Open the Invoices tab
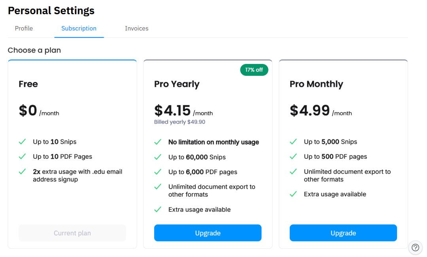The width and height of the screenshot is (427, 257). tap(137, 28)
